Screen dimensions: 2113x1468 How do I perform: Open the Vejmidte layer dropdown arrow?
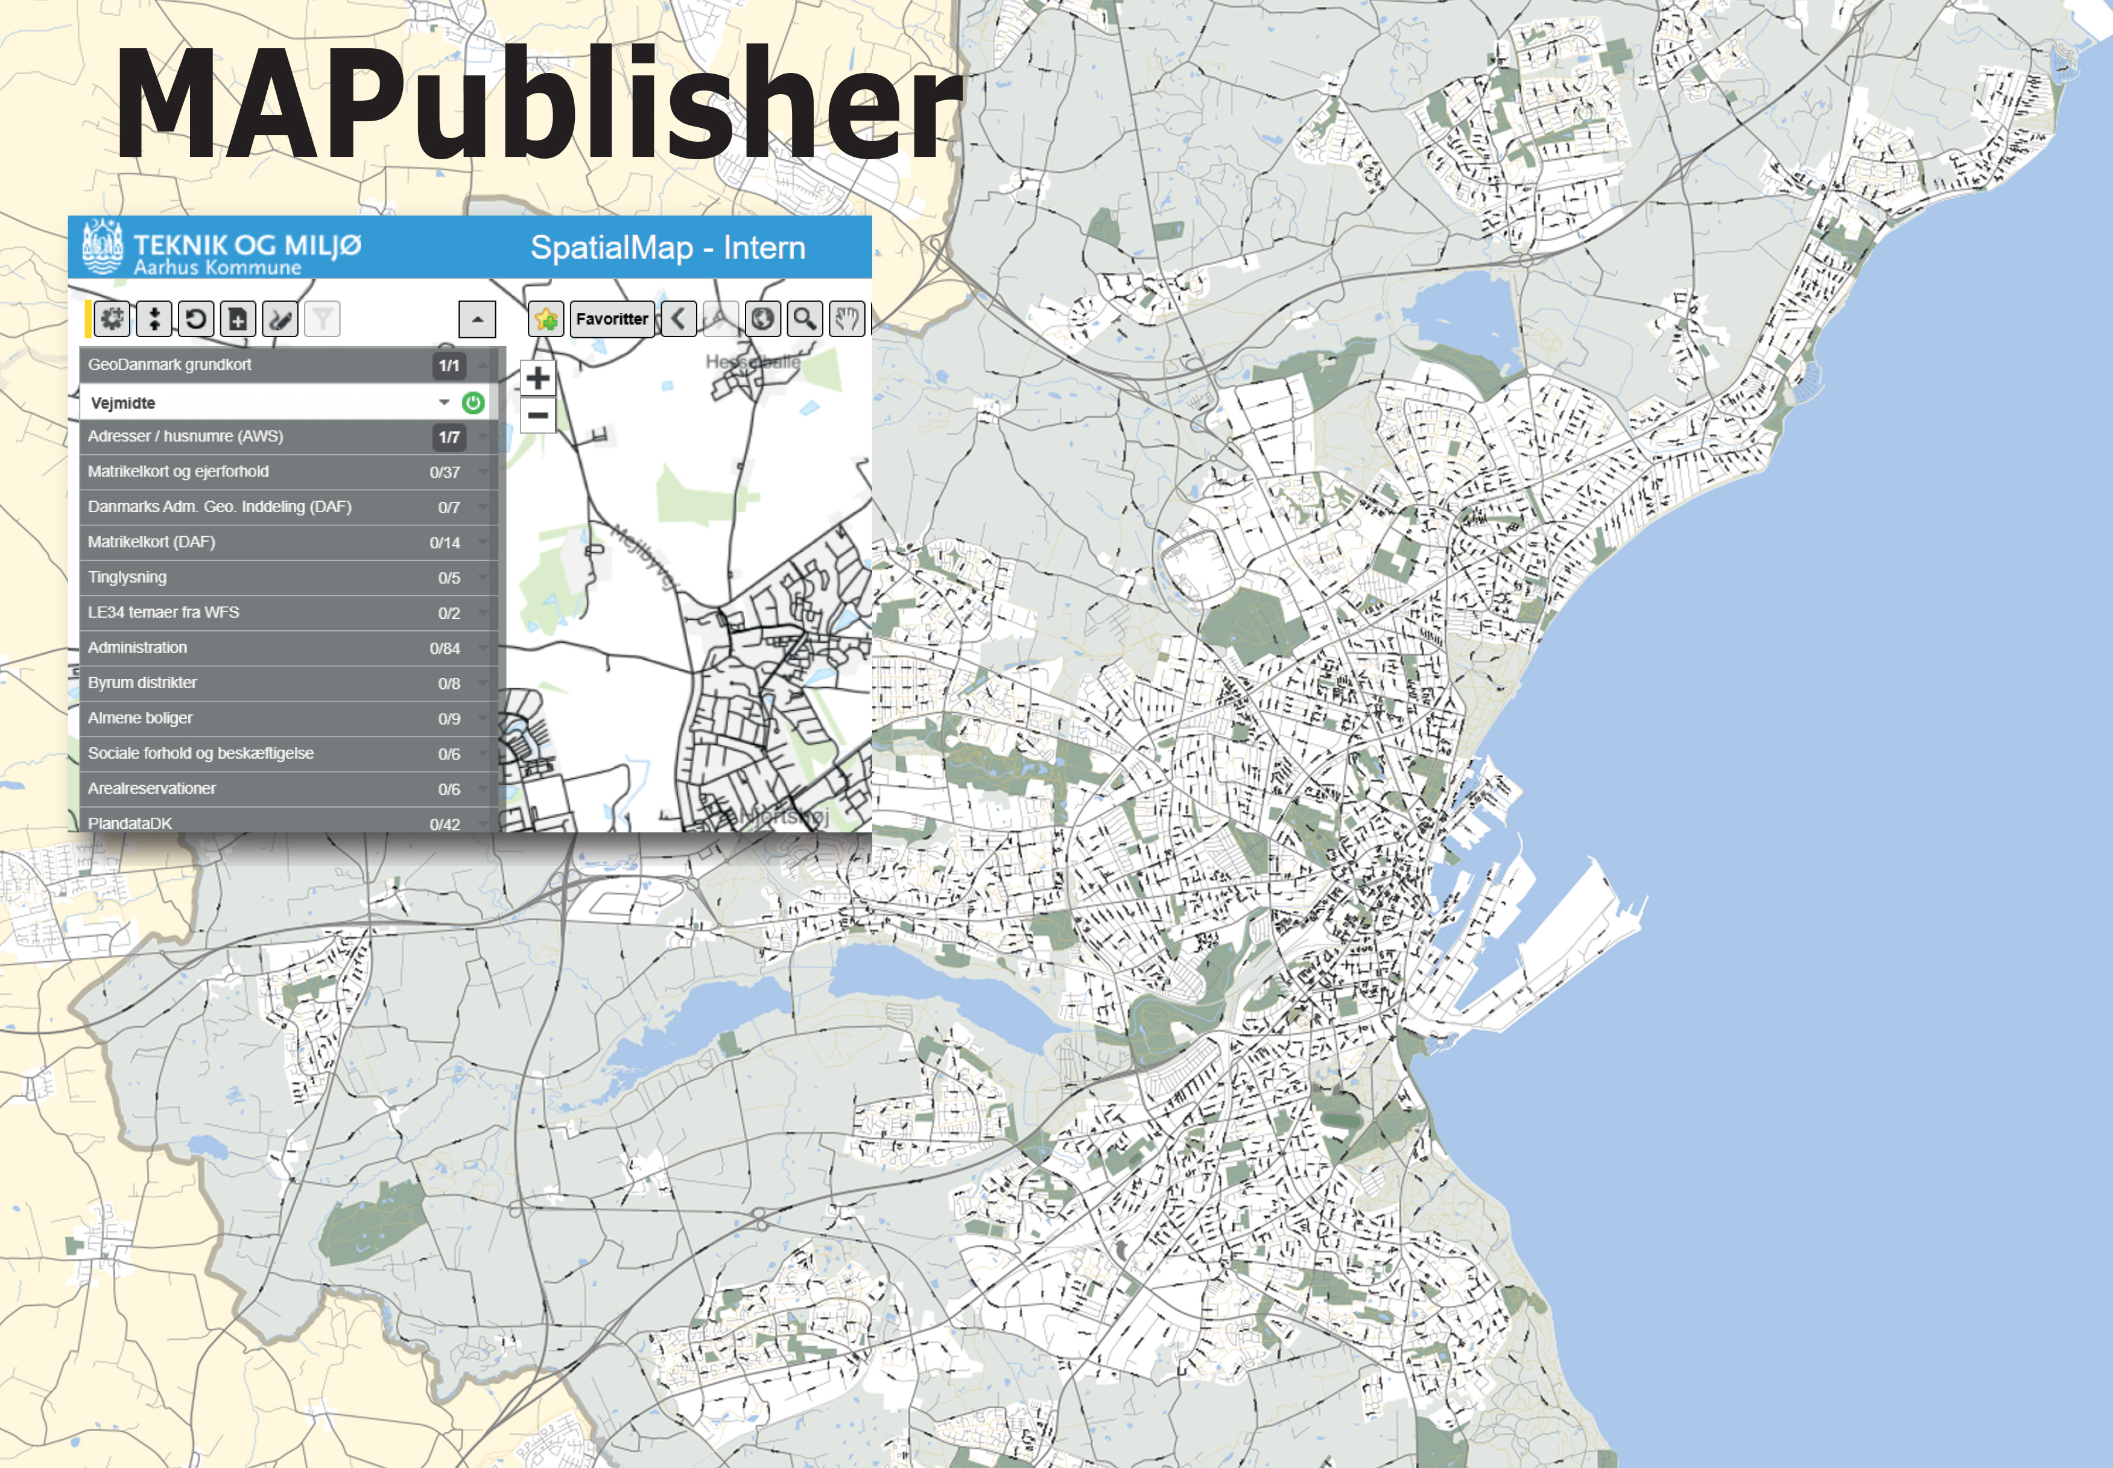tap(445, 403)
